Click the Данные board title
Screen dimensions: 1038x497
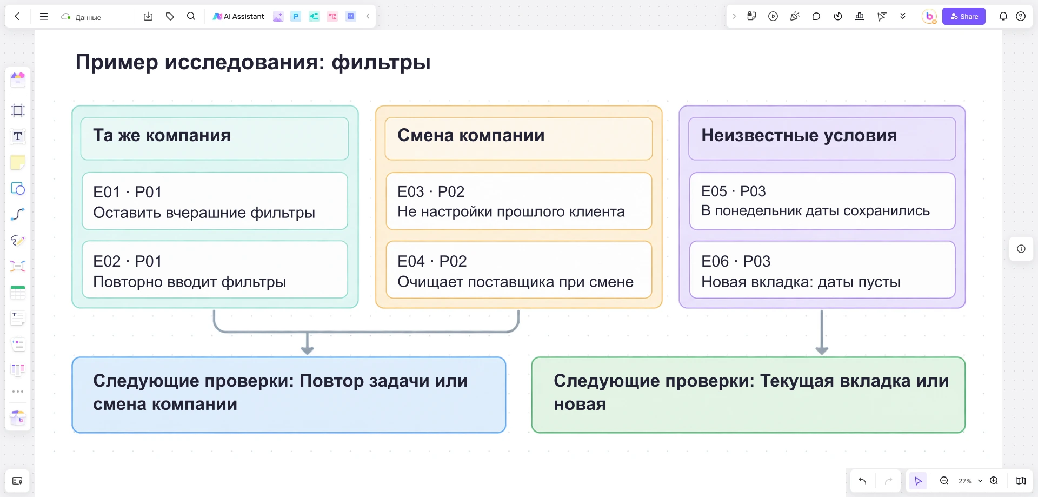[x=88, y=17]
